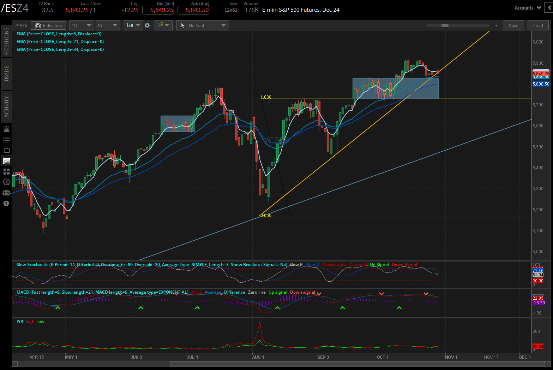
Task: Open the TV video icon in sidebar
Action: coord(6,150)
